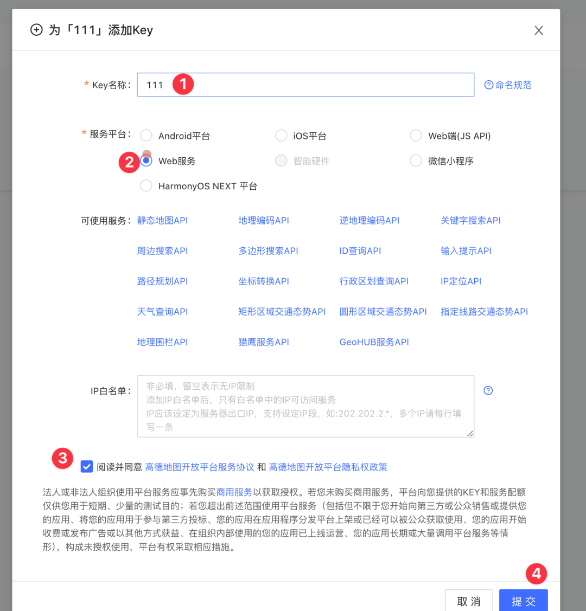This screenshot has height=611, width=586.
Task: Focus the Key名称 input field
Action: [x=305, y=85]
